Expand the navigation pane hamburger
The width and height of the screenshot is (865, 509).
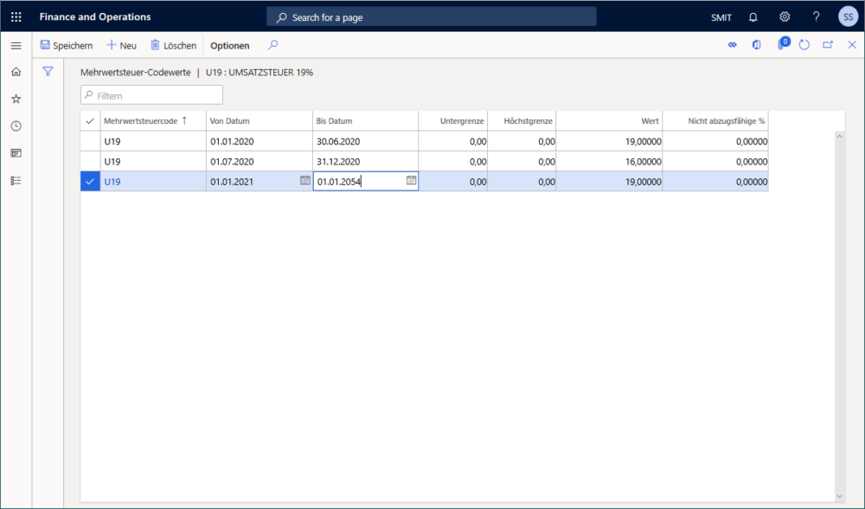click(16, 45)
